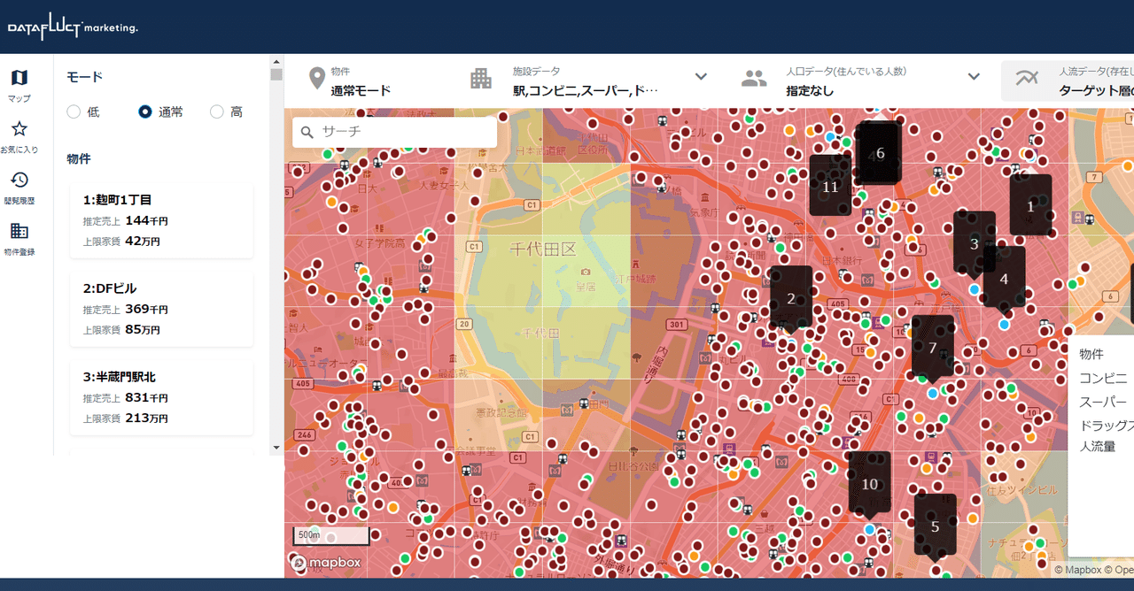Open 閲覧履歴 browsing history panel
1134x591 pixels.
pyautogui.click(x=19, y=186)
